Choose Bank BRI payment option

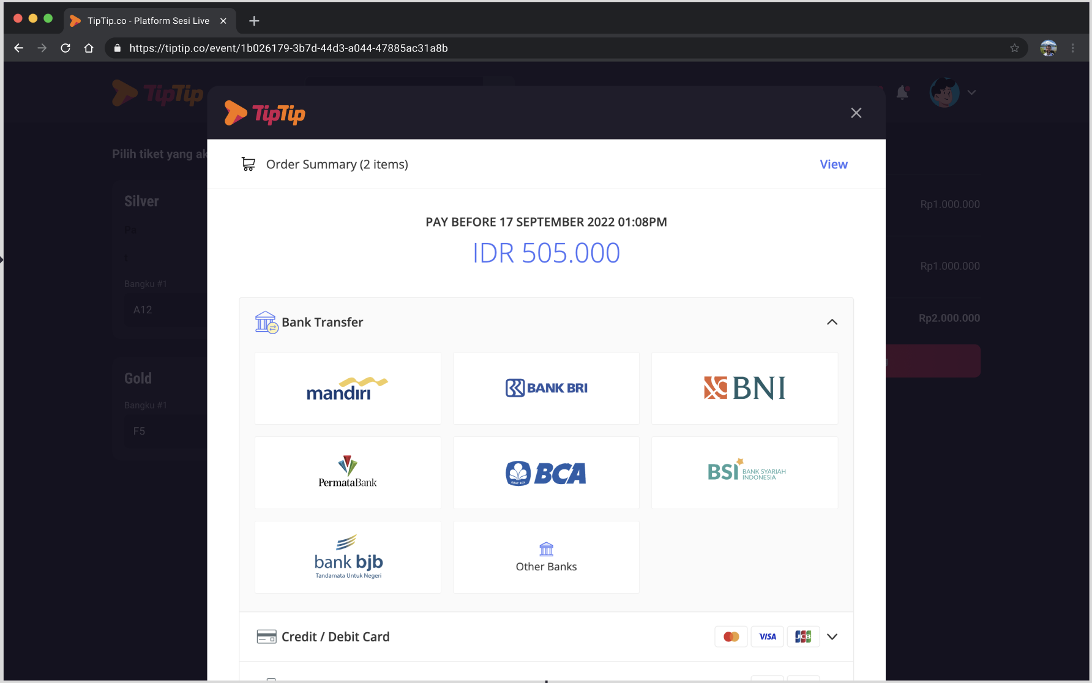click(x=546, y=388)
